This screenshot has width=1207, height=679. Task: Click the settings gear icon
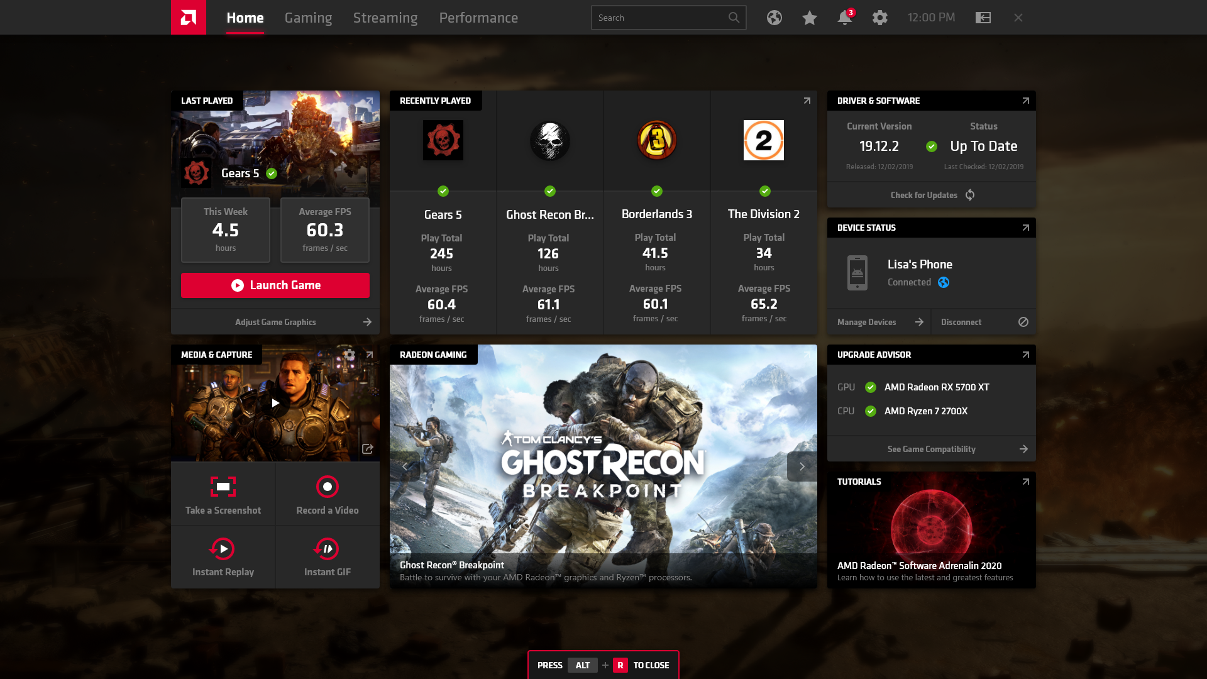tap(880, 18)
